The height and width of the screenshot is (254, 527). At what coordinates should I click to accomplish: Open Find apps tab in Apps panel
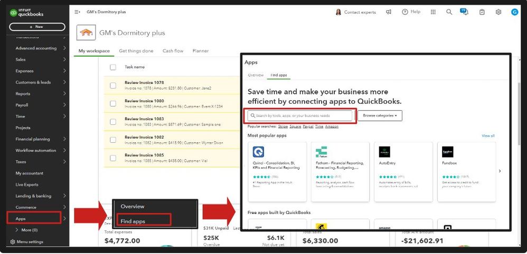279,75
